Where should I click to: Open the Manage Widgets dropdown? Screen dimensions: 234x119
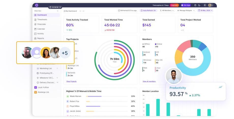tap(186, 11)
